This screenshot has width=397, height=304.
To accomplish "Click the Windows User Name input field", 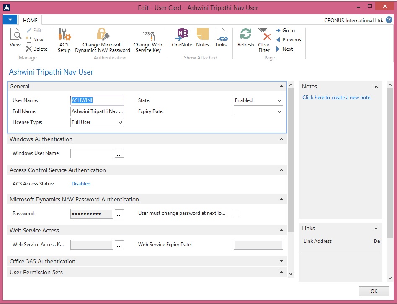I will [92, 154].
